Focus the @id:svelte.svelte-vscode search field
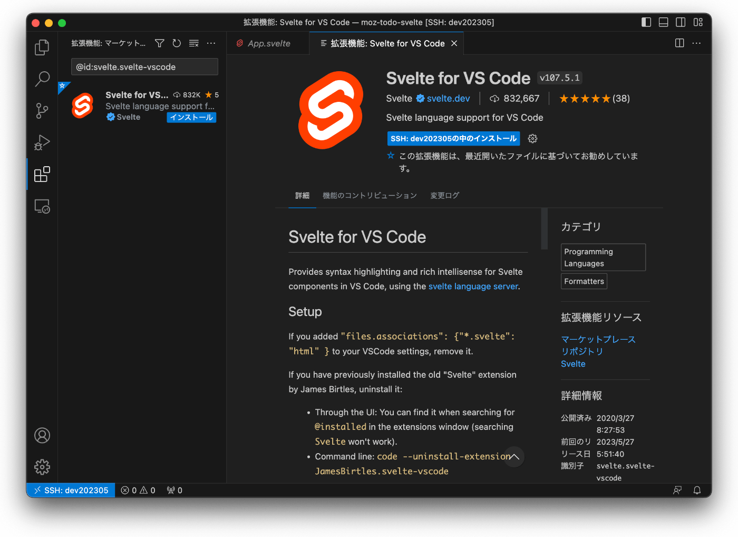Viewport: 738px width, 537px height. tap(144, 67)
